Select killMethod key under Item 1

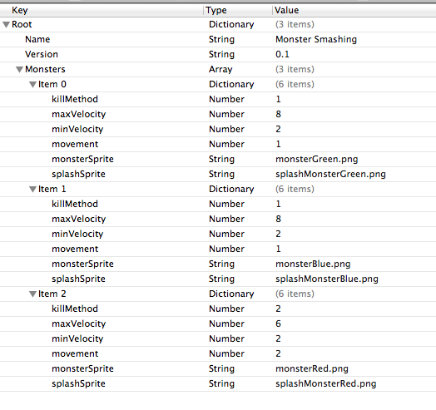[75, 204]
